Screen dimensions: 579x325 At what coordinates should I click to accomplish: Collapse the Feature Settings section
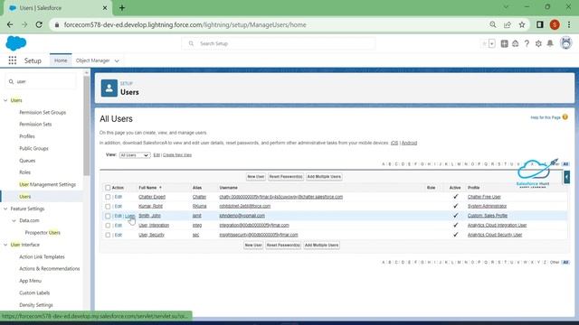click(5, 209)
